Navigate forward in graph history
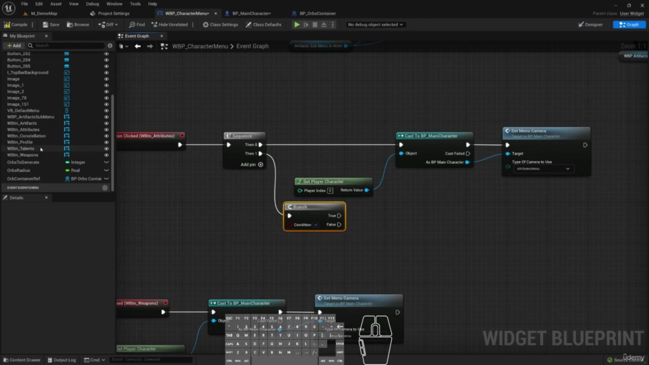Screen dimensions: 649x365 point(150,46)
